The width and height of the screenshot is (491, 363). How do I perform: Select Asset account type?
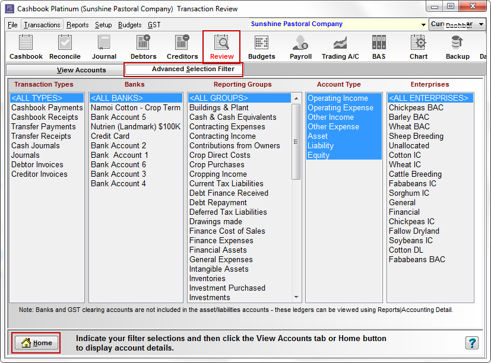pyautogui.click(x=344, y=136)
